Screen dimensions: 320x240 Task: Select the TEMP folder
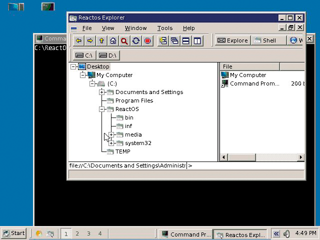(122, 151)
